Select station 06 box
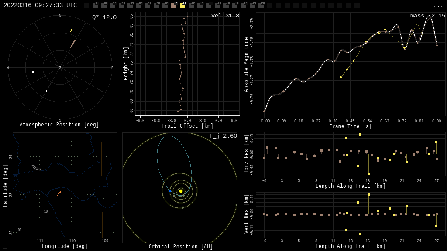 139,5
